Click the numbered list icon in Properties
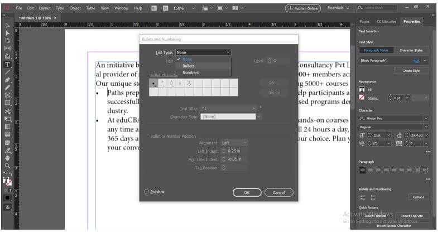 [373, 197]
